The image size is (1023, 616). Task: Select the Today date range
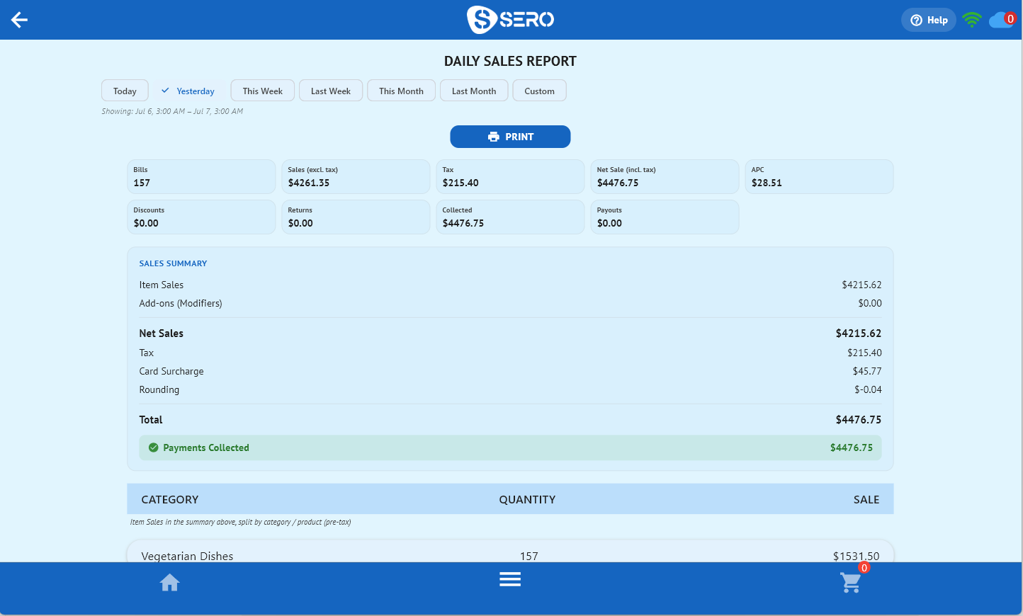[x=125, y=91]
